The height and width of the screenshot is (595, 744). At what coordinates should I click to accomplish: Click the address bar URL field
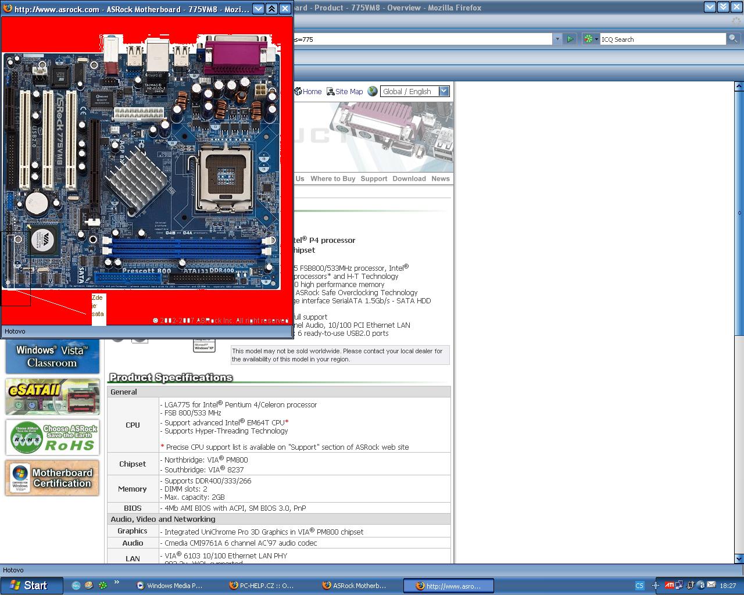(x=423, y=39)
